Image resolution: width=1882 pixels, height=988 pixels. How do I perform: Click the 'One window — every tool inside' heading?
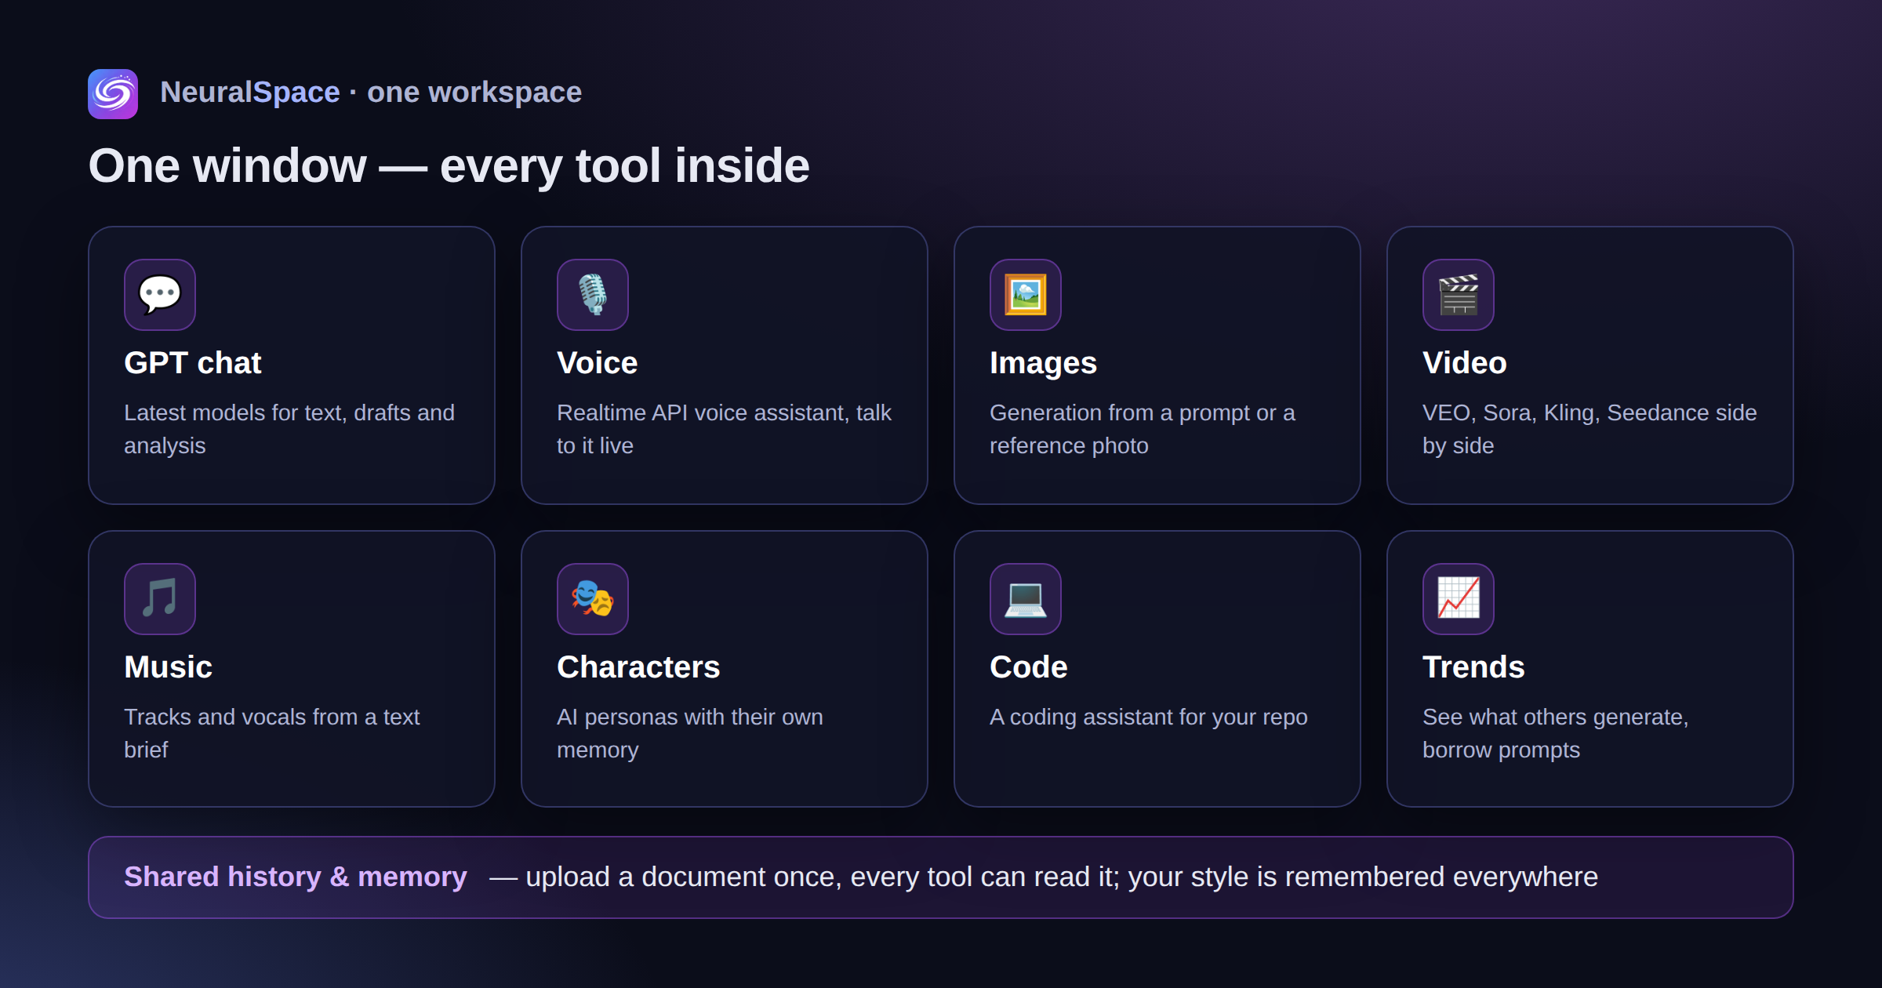[449, 166]
